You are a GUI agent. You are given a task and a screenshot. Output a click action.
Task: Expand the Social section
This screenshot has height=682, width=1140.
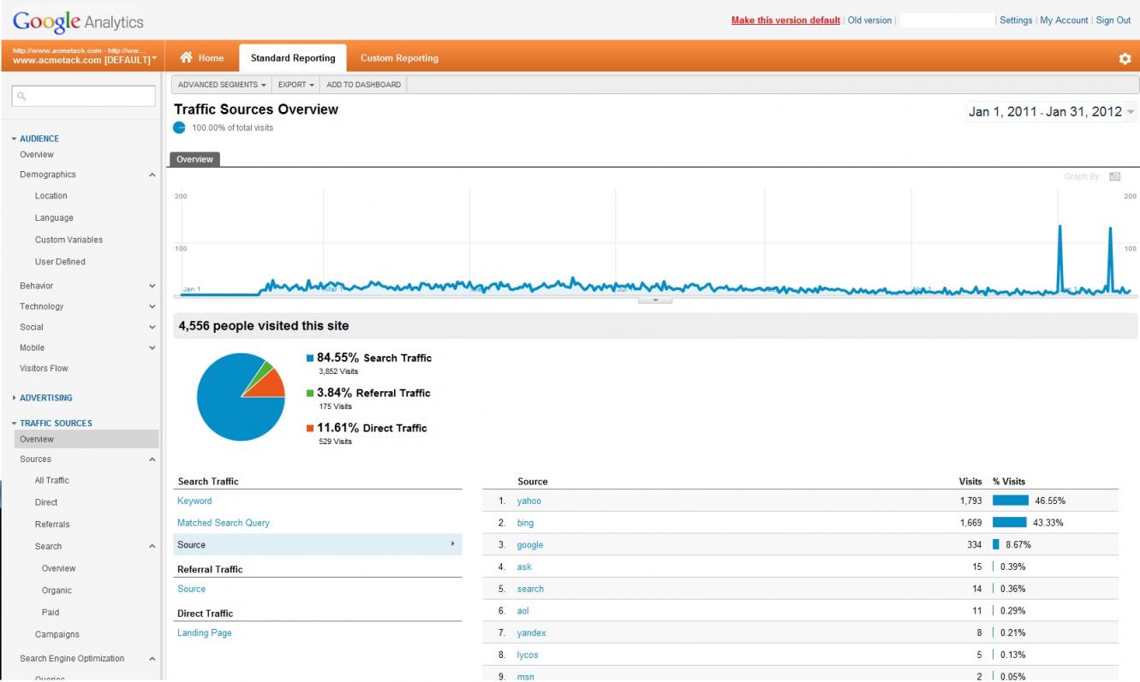[152, 327]
